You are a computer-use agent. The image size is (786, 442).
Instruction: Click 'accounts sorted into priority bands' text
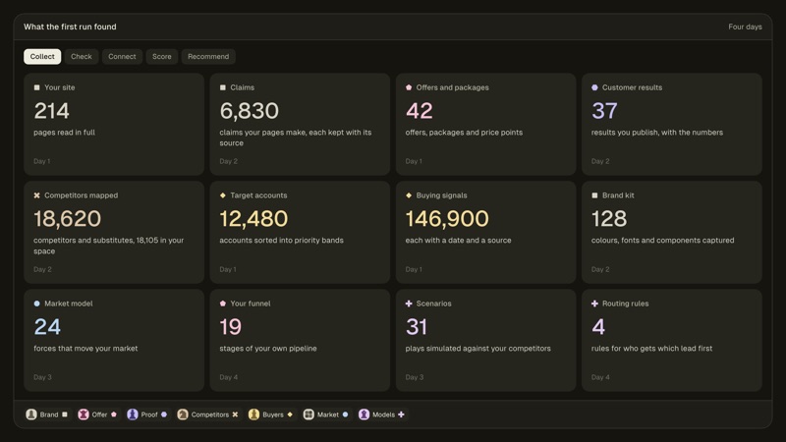pos(281,241)
